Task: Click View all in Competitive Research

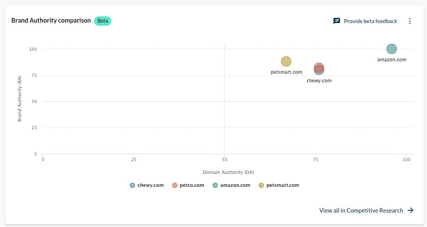Action: (361, 210)
